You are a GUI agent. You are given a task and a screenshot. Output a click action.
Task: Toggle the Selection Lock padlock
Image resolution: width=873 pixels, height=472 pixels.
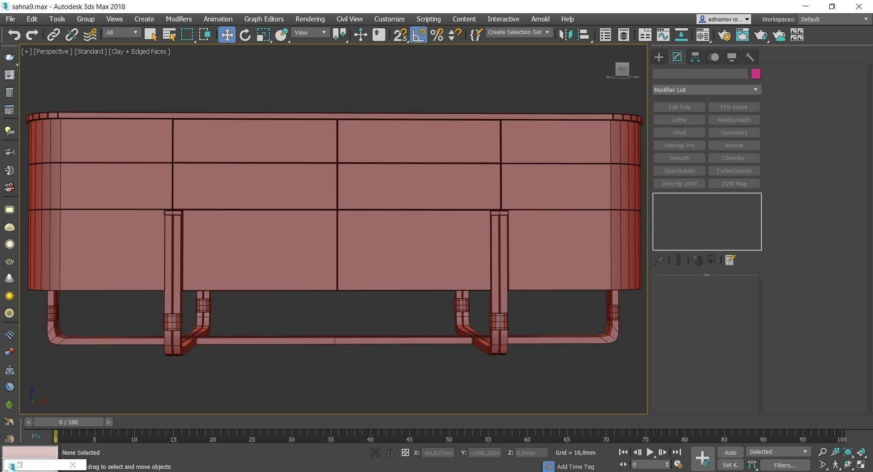[390, 452]
